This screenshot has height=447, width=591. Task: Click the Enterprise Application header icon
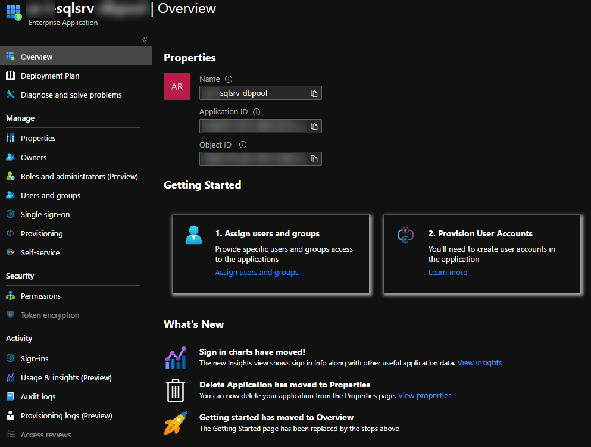[x=14, y=12]
